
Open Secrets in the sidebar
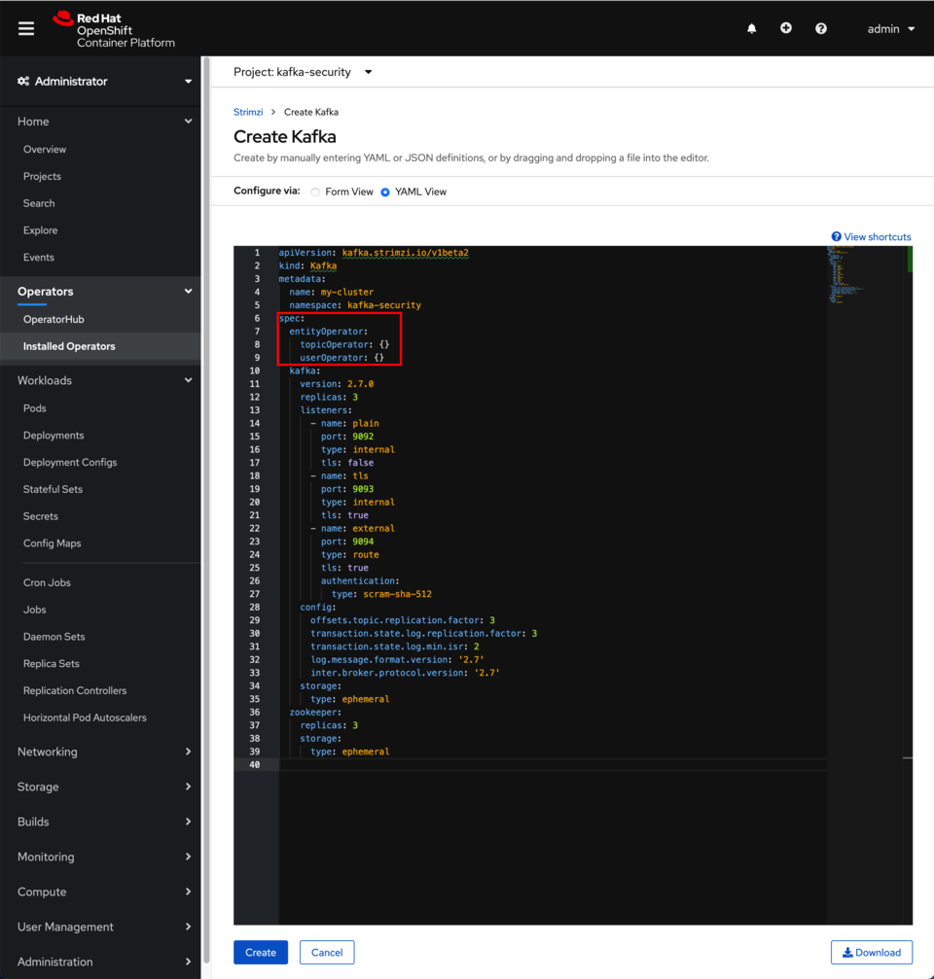point(40,515)
